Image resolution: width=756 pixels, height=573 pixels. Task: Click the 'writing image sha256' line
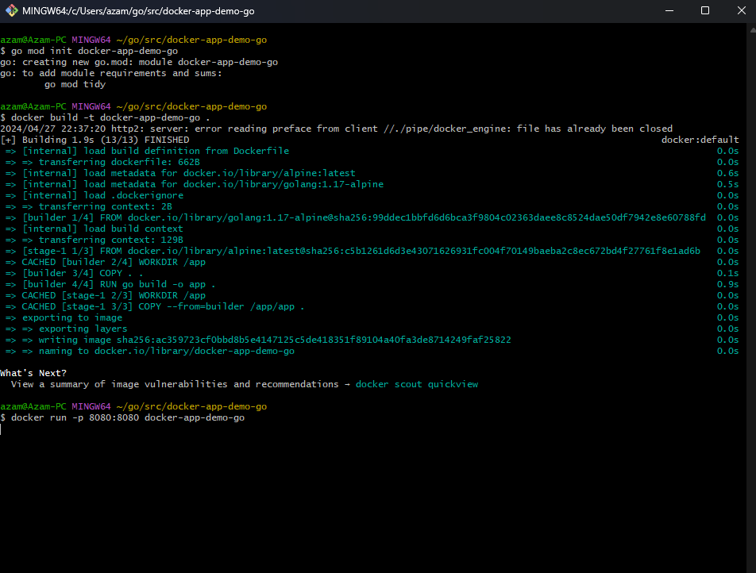(258, 339)
